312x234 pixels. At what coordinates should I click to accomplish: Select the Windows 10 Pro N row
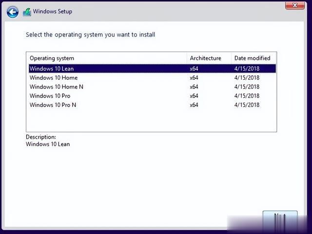click(x=152, y=105)
